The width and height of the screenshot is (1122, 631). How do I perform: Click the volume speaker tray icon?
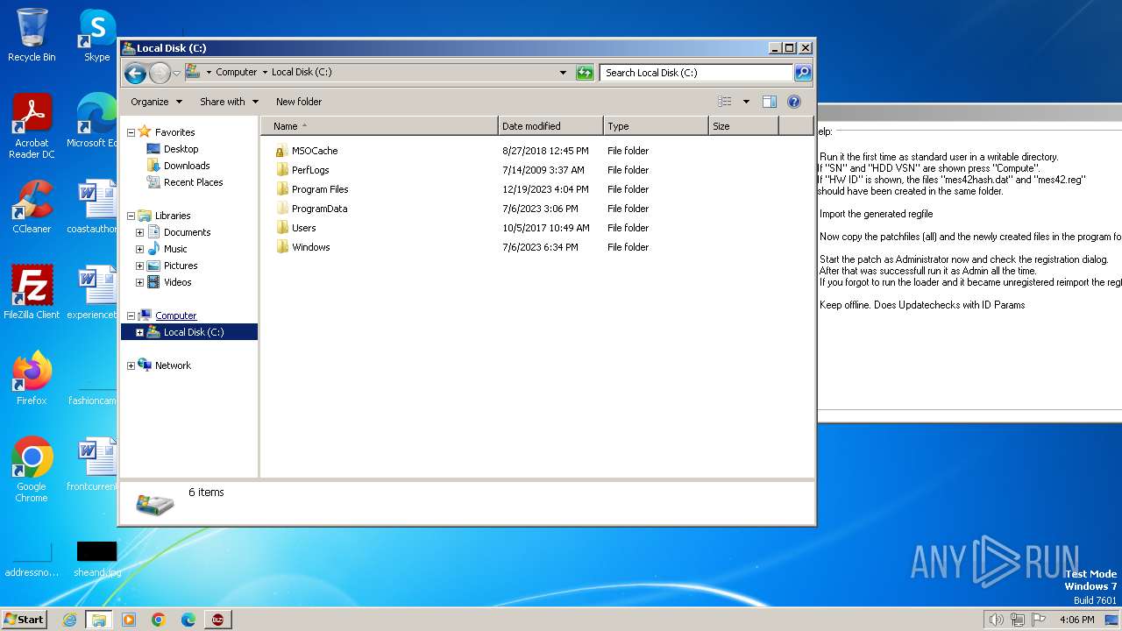pos(996,620)
